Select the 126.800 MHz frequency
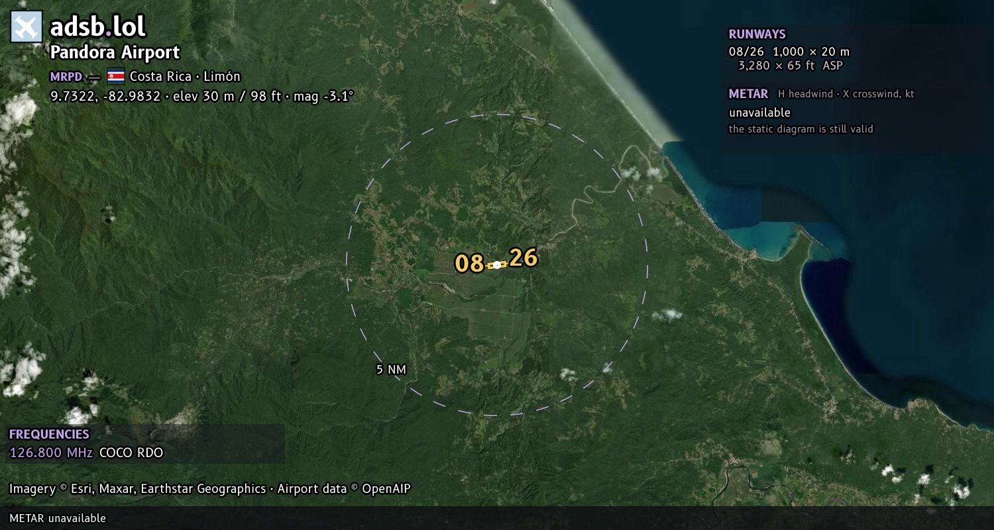Viewport: 994px width, 530px height. [x=51, y=453]
